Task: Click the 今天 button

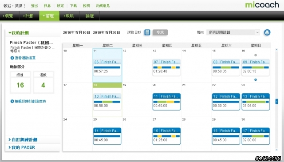Action: click(160, 32)
